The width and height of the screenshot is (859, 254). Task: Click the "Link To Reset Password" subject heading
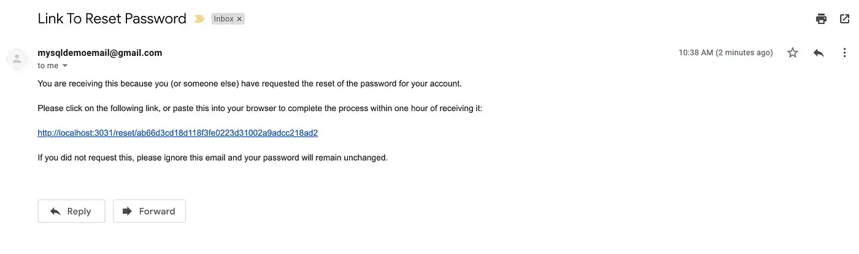pos(112,19)
